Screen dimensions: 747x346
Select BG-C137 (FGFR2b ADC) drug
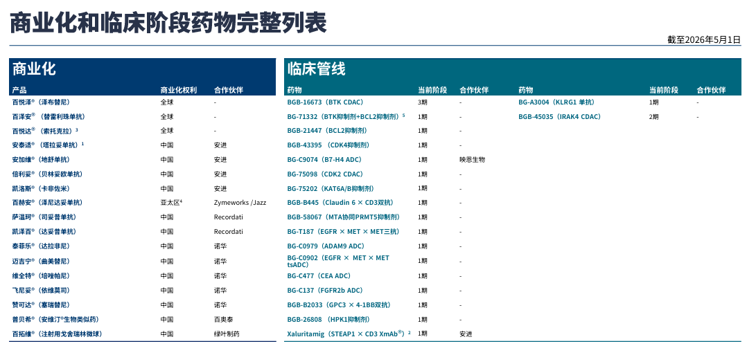click(x=325, y=291)
